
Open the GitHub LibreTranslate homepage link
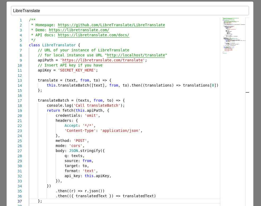click(x=111, y=25)
